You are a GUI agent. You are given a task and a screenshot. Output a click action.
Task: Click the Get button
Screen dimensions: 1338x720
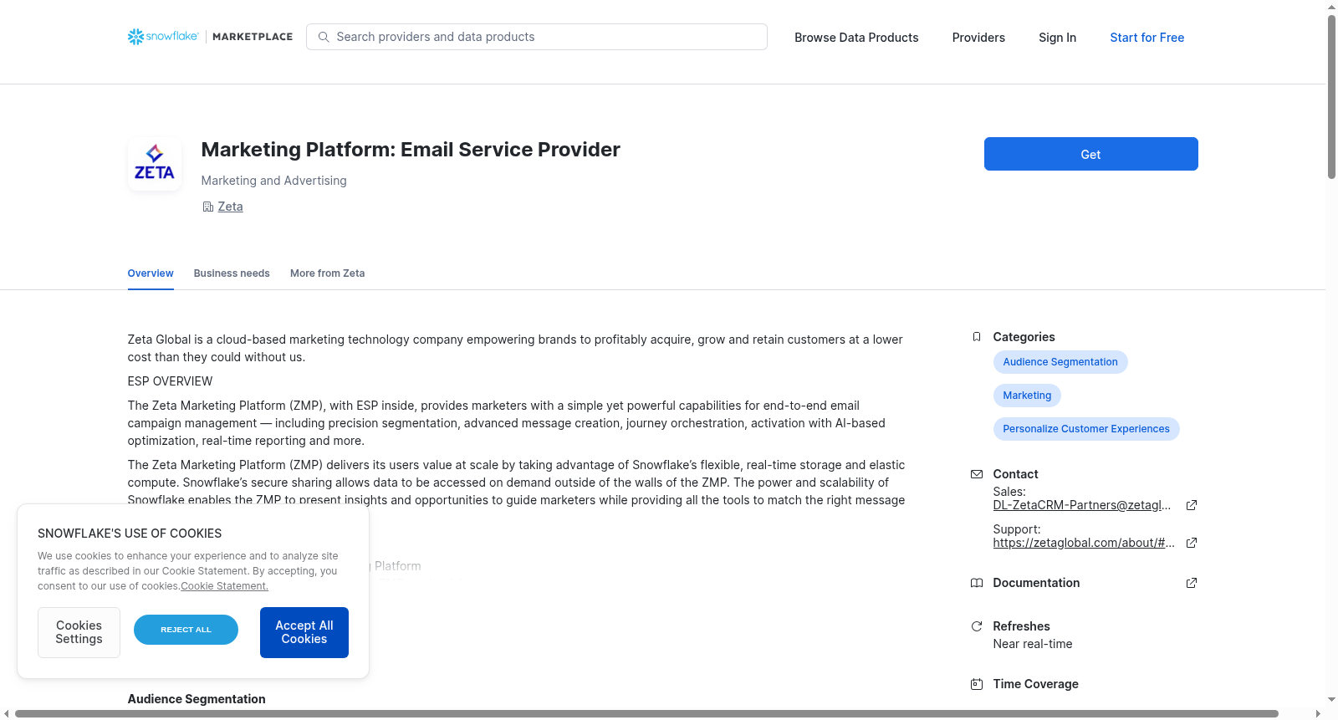point(1090,154)
